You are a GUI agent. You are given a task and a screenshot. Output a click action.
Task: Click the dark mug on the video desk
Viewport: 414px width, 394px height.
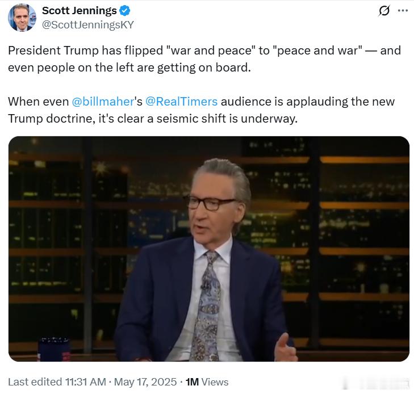(54, 349)
